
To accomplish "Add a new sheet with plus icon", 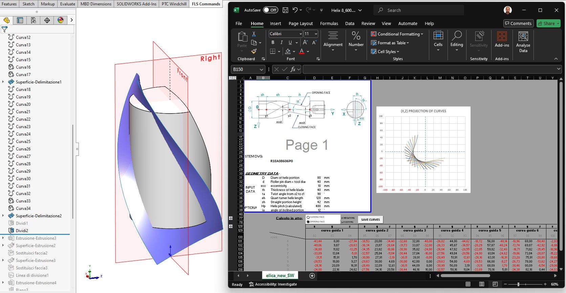I will pyautogui.click(x=312, y=276).
